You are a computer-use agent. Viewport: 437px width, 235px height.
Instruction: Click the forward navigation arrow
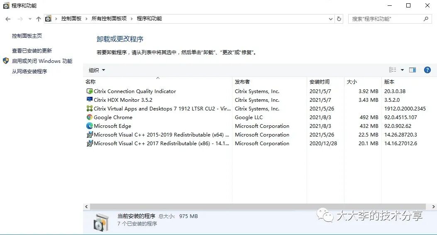point(20,19)
